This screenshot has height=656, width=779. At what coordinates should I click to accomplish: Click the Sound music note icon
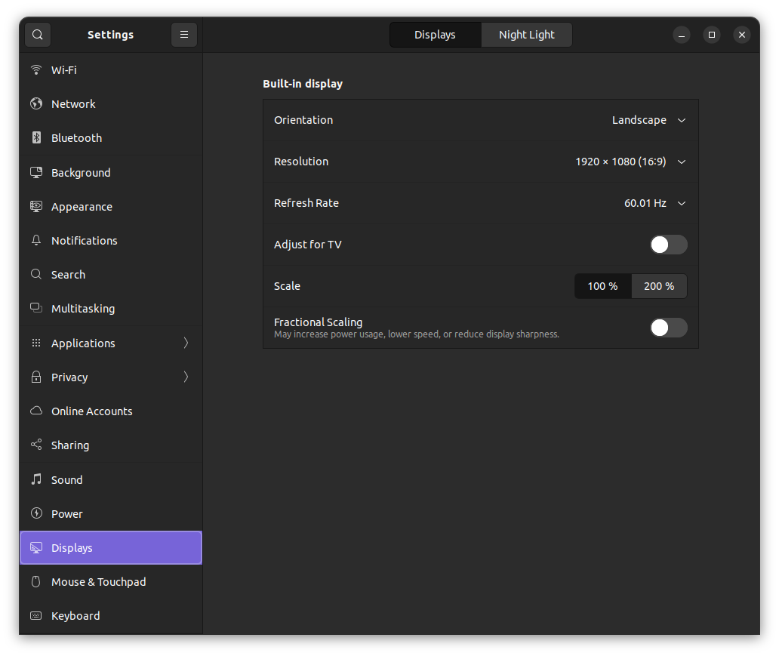[36, 479]
